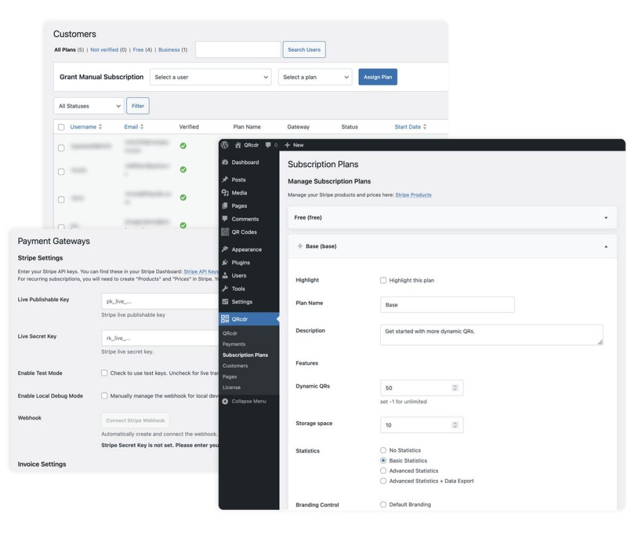Click the Collapse Menu arrow icon
Screen dimensions: 638x553
point(225,401)
